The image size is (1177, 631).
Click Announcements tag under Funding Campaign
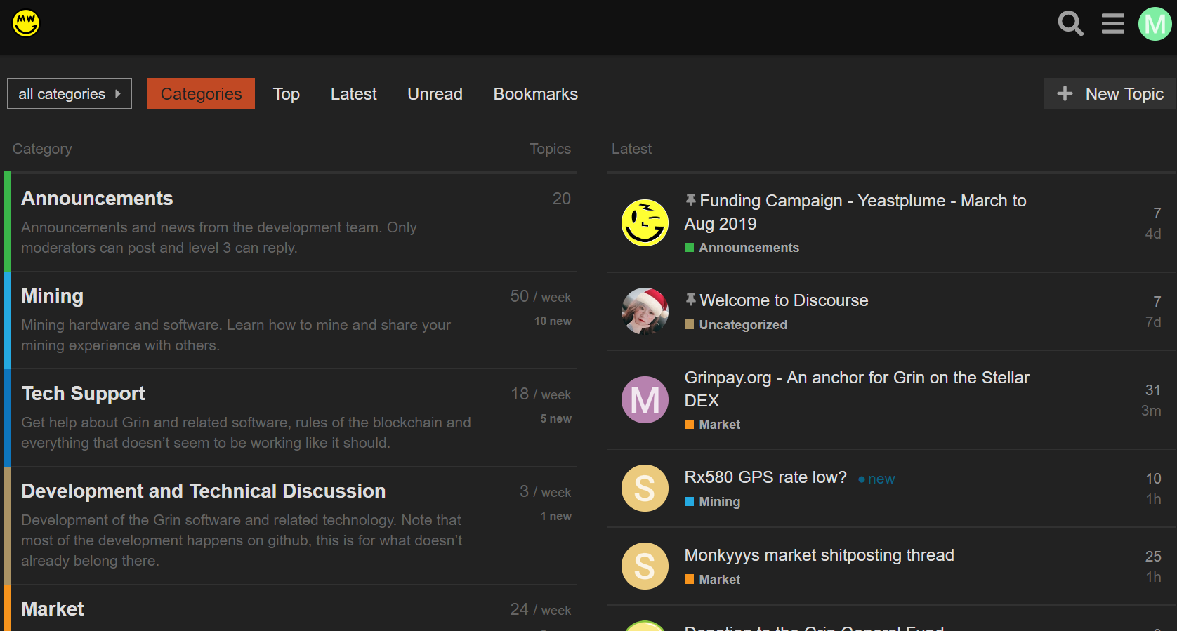(742, 248)
